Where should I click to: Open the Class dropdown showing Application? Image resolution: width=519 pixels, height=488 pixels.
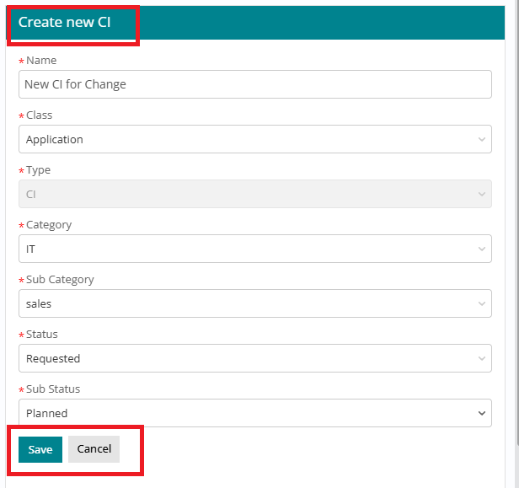pyautogui.click(x=244, y=139)
